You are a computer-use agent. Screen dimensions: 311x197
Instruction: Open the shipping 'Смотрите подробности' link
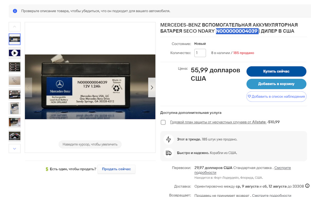tap(282, 168)
